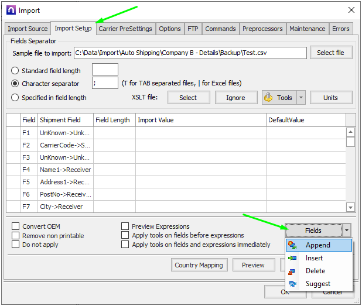
Task: Open the Fields dropdown arrow
Action: pyautogui.click(x=347, y=231)
